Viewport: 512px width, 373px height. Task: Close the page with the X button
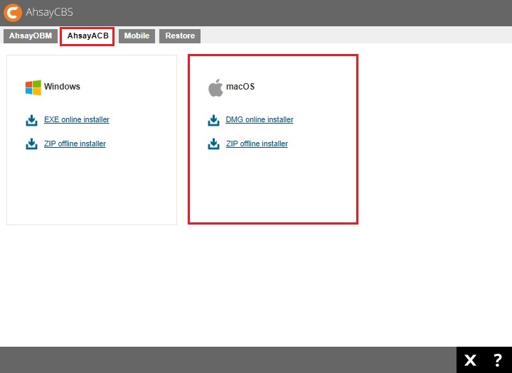pyautogui.click(x=470, y=360)
